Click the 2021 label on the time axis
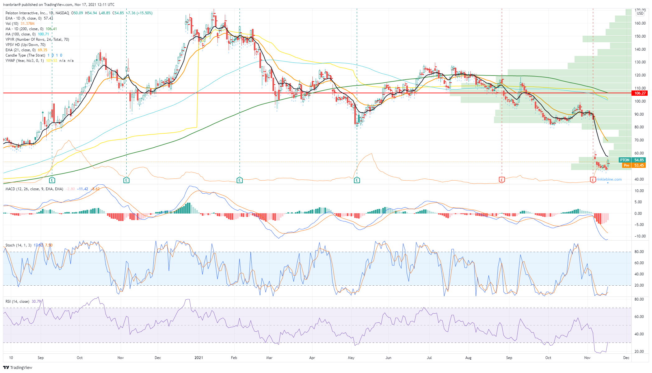This screenshot has height=373, width=652. coord(199,358)
